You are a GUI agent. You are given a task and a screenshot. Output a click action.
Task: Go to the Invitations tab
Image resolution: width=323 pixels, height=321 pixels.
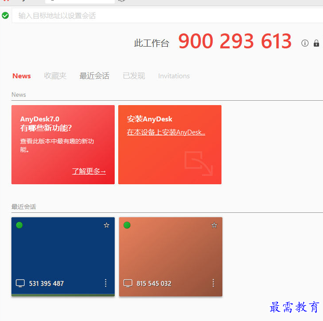[174, 76]
